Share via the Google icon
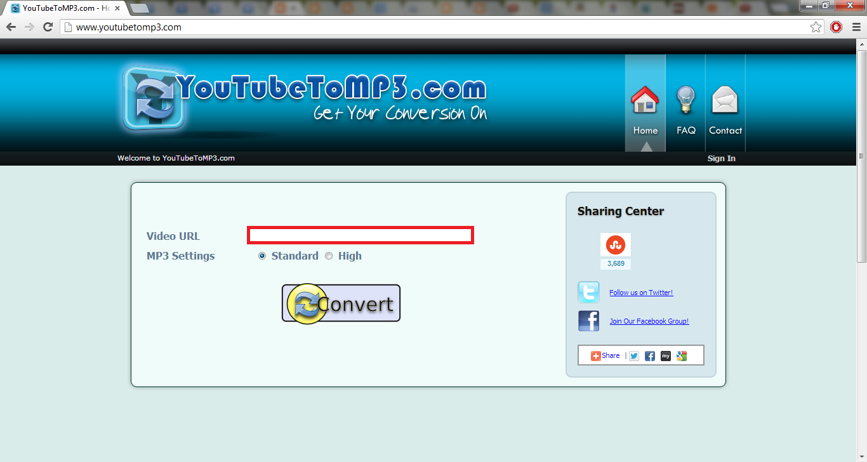This screenshot has height=462, width=867. (x=682, y=356)
